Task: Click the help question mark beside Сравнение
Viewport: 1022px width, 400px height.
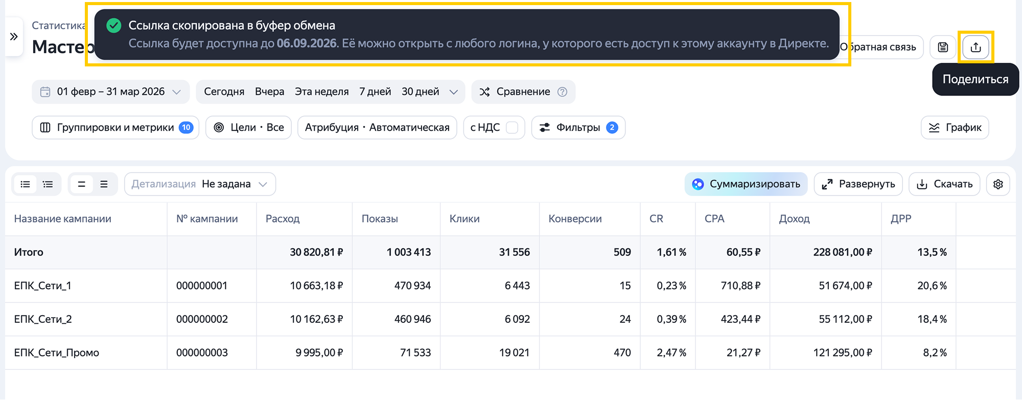Action: coord(562,92)
